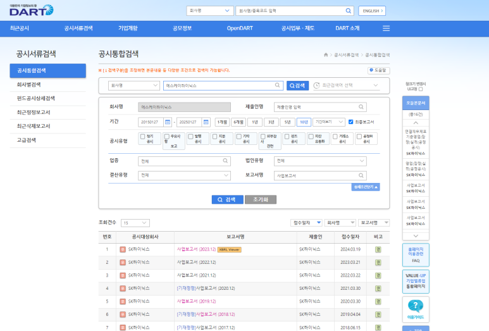Toggle the 창크기 변경시 checkbox in sidebar
The width and height of the screenshot is (489, 331).
(x=421, y=89)
